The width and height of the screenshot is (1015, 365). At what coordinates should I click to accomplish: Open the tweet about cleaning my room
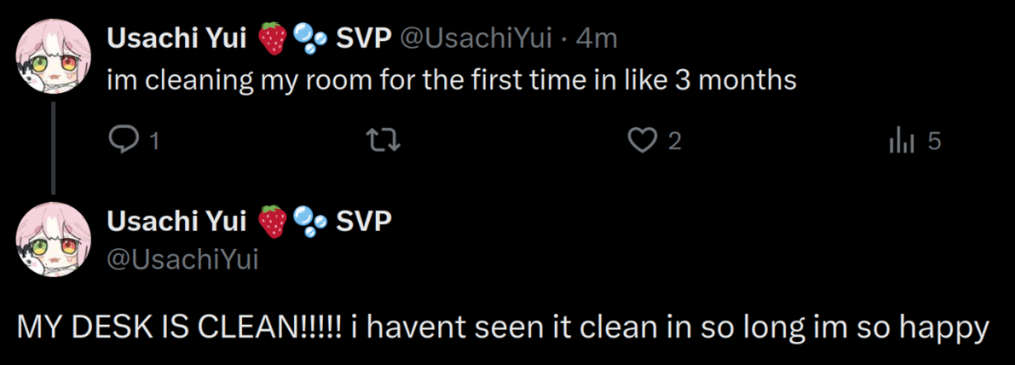click(x=451, y=81)
